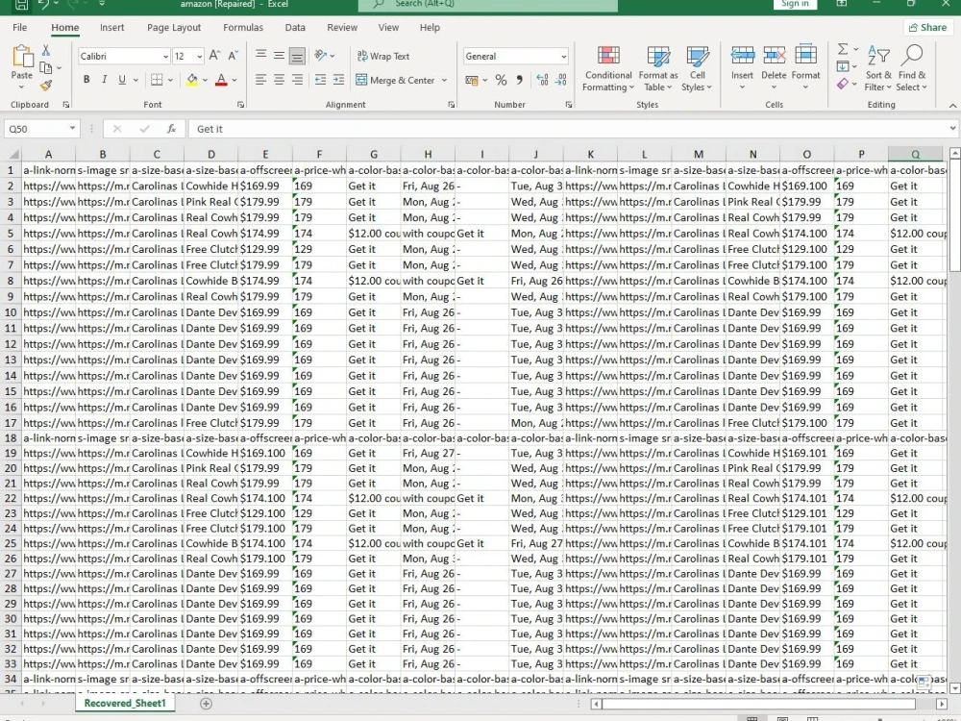Click Insert cells button
961x721 pixels.
pyautogui.click(x=742, y=67)
